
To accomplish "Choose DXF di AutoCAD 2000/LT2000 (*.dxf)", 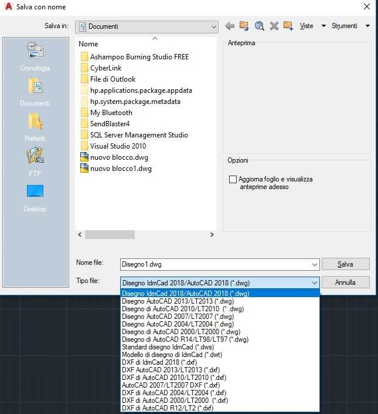I will coord(220,400).
